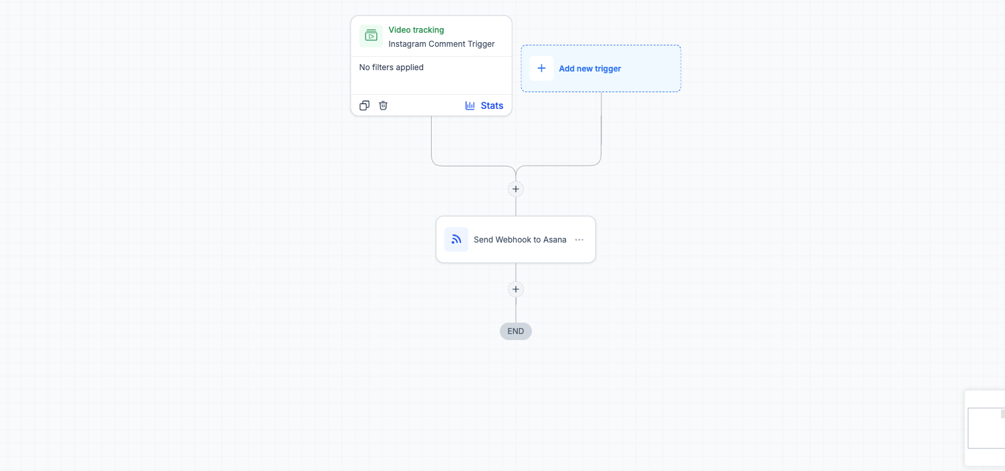1005x471 pixels.
Task: Add a step above Send Webhook to Asana
Action: (x=515, y=189)
